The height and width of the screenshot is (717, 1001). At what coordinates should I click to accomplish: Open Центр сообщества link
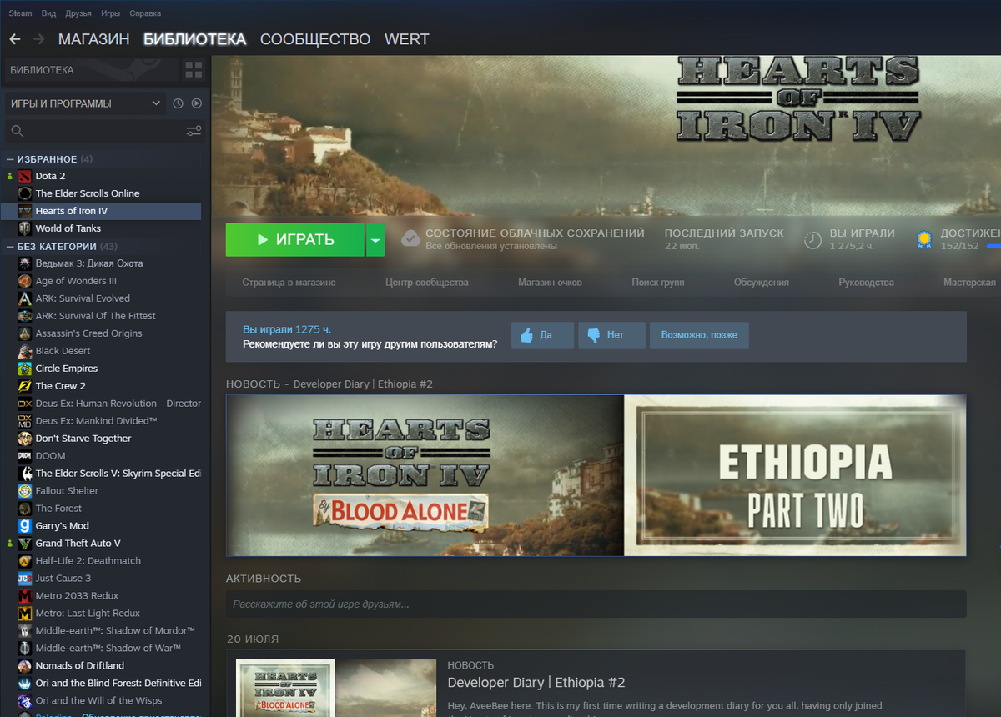[x=427, y=283]
